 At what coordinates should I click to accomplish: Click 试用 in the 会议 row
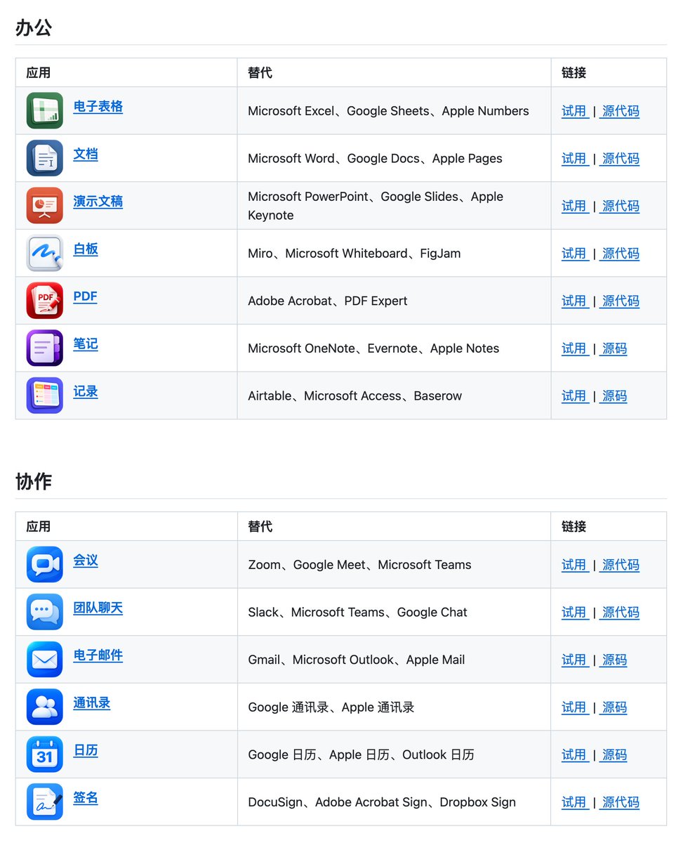click(x=574, y=565)
